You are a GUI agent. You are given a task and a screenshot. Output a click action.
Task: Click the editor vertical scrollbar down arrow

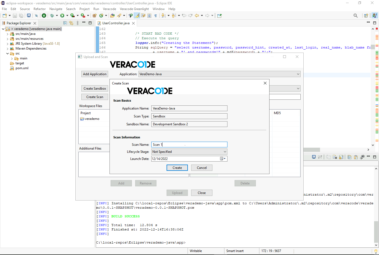click(x=373, y=145)
